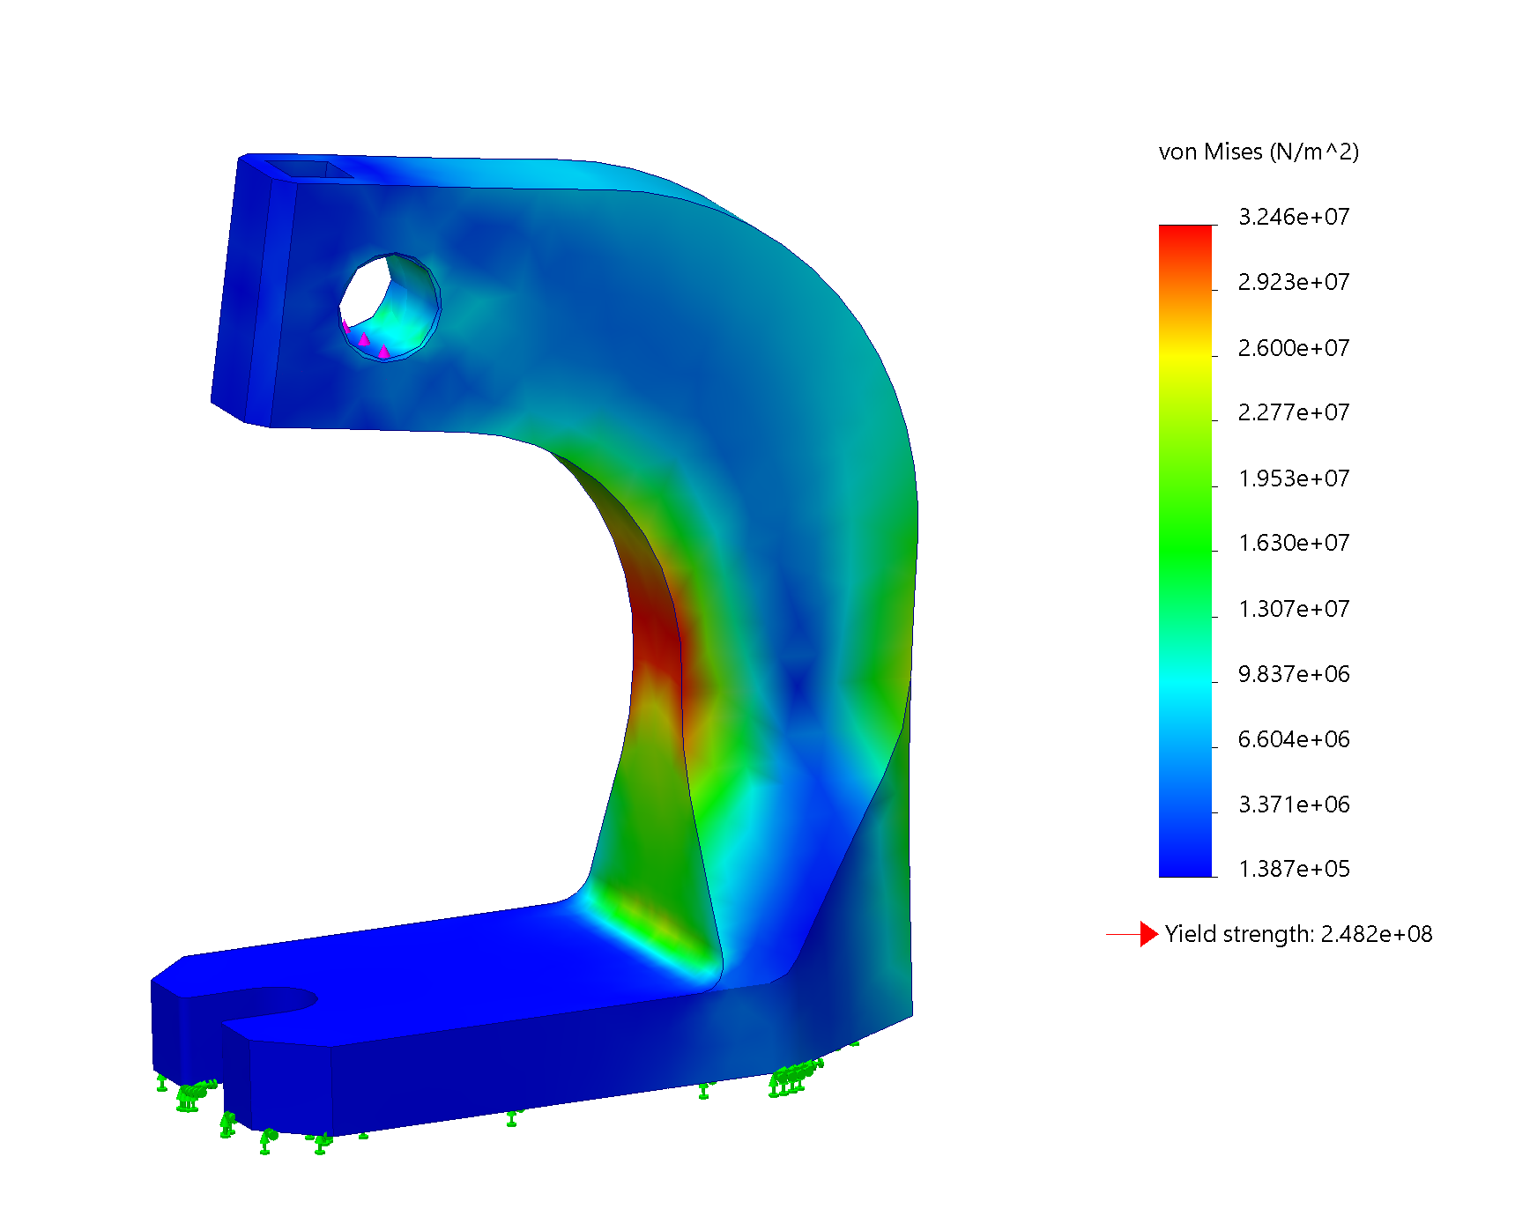Click the red yield strength arrow marker
The image size is (1515, 1216).
click(1147, 934)
